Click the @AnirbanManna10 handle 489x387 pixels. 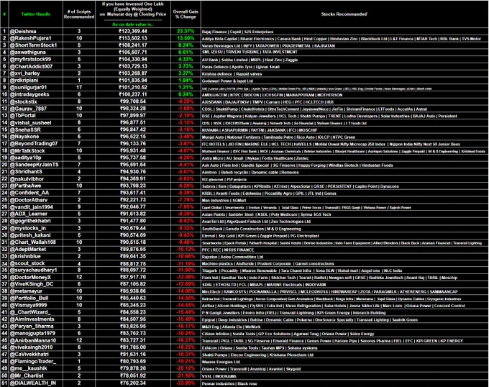33,340
